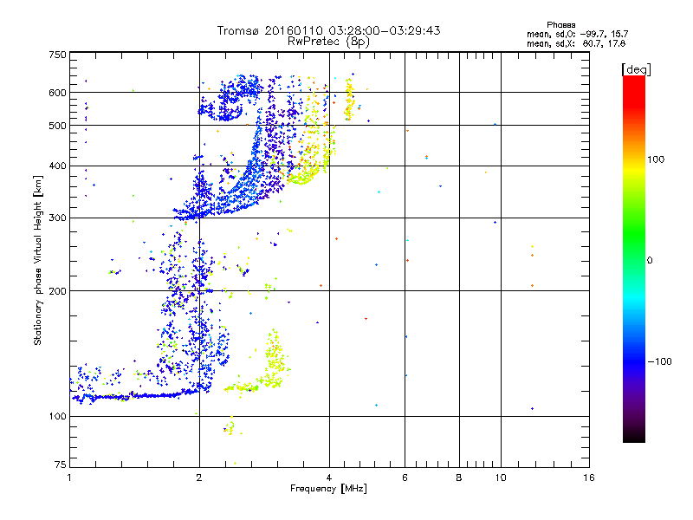Click the '[deg]' colorbar unit label
The width and height of the screenshot is (693, 520).
(636, 69)
